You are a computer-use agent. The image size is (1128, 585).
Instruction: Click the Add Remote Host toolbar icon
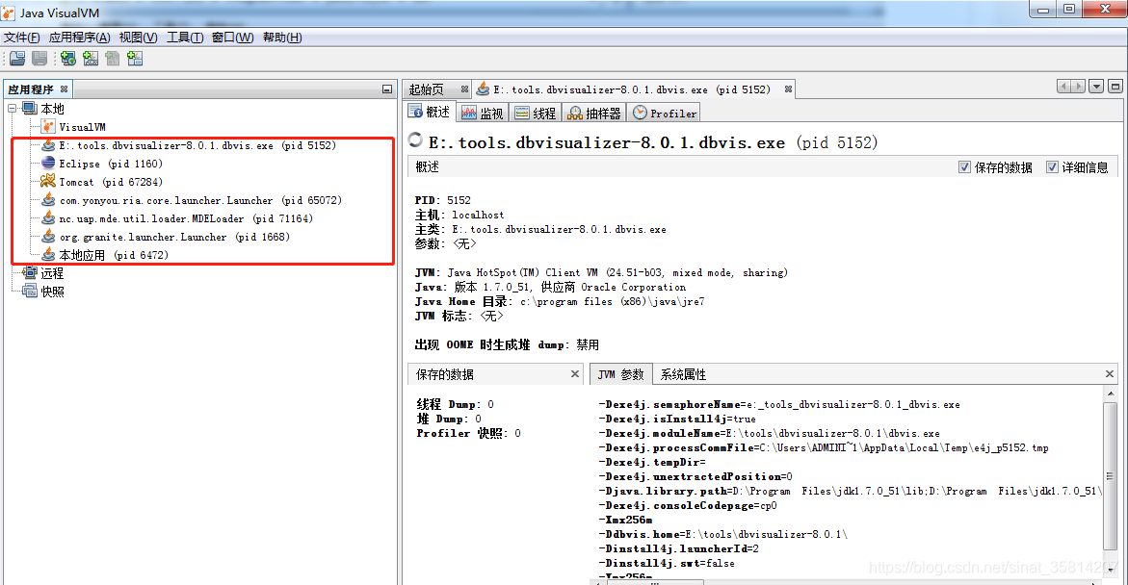pos(68,59)
